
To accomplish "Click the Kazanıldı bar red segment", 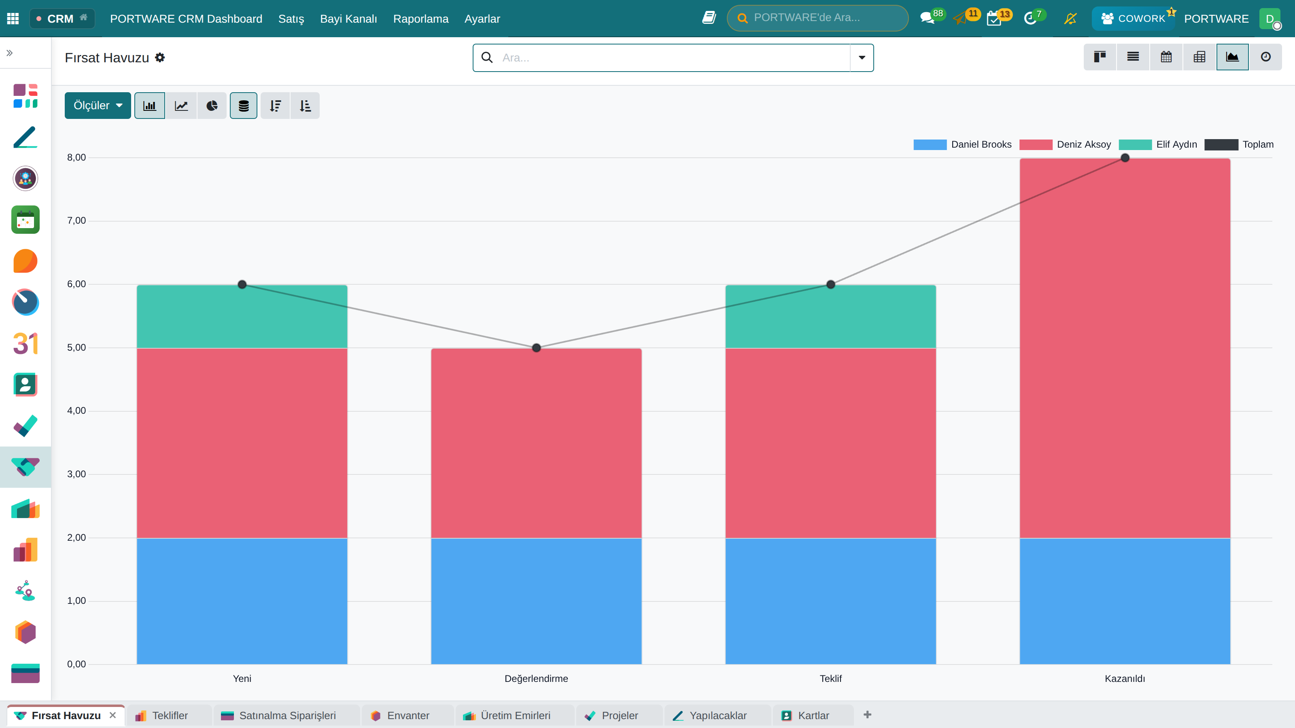I will pos(1125,348).
